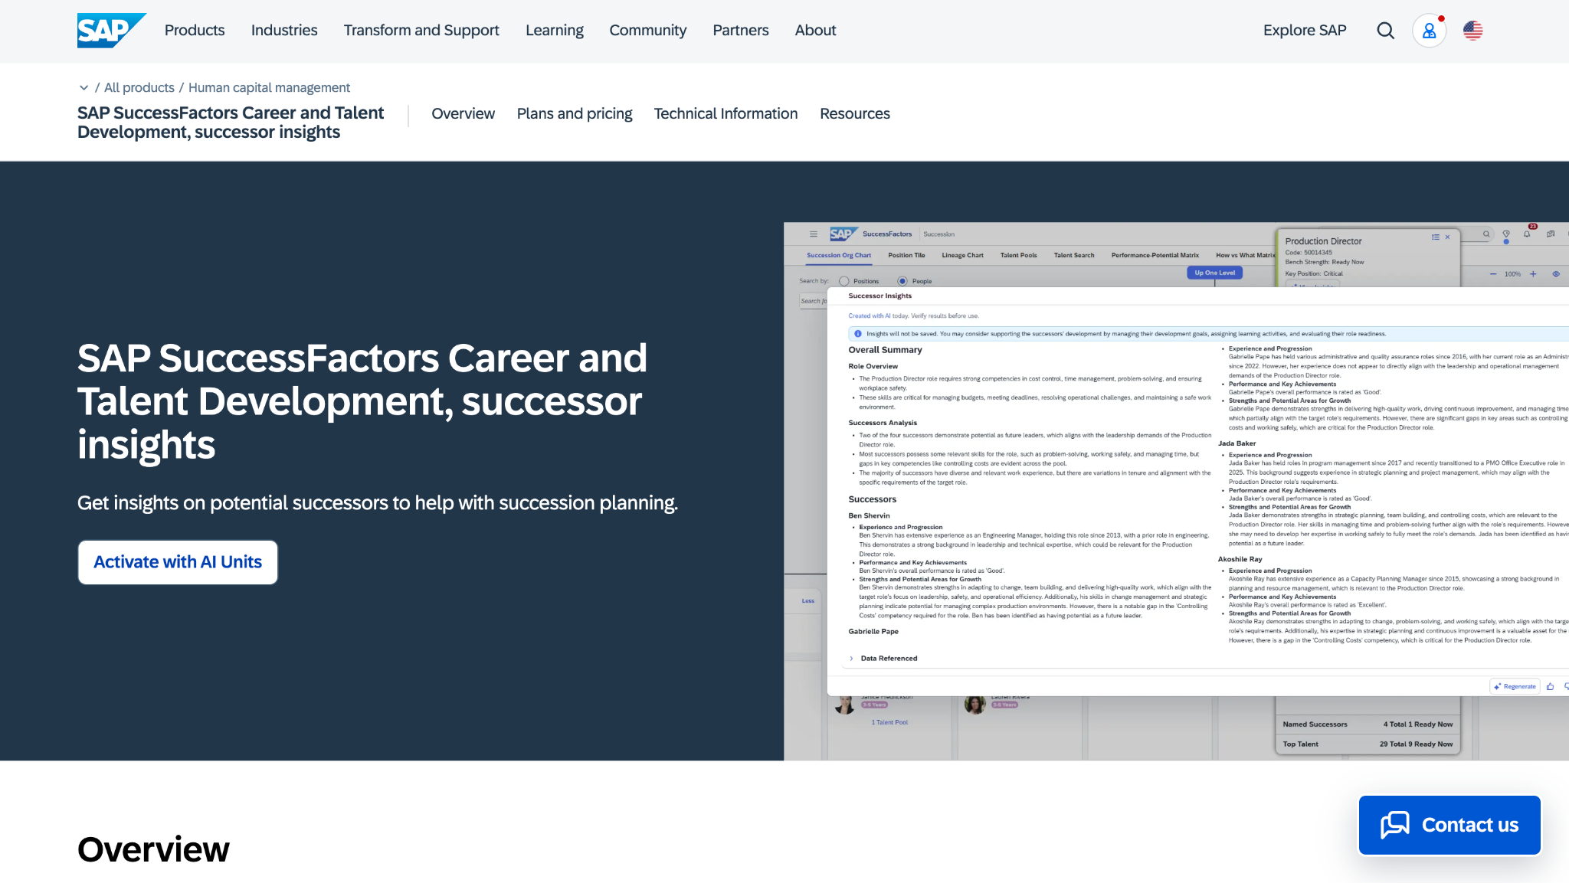
Task: Open the Partners menu
Action: pos(741,31)
